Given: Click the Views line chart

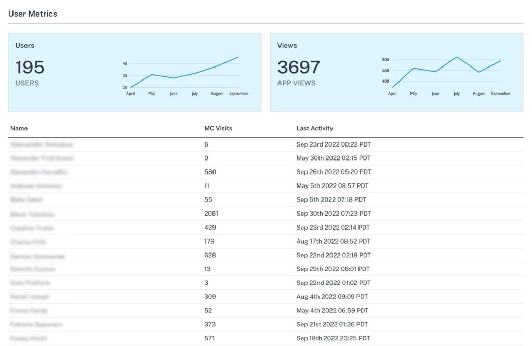Looking at the screenshot, I should [x=447, y=75].
